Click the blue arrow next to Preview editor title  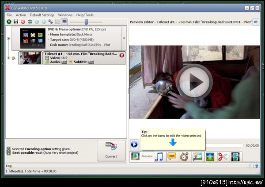pos(256,22)
